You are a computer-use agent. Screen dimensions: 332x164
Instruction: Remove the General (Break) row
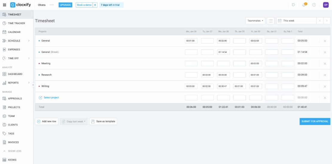(x=325, y=52)
